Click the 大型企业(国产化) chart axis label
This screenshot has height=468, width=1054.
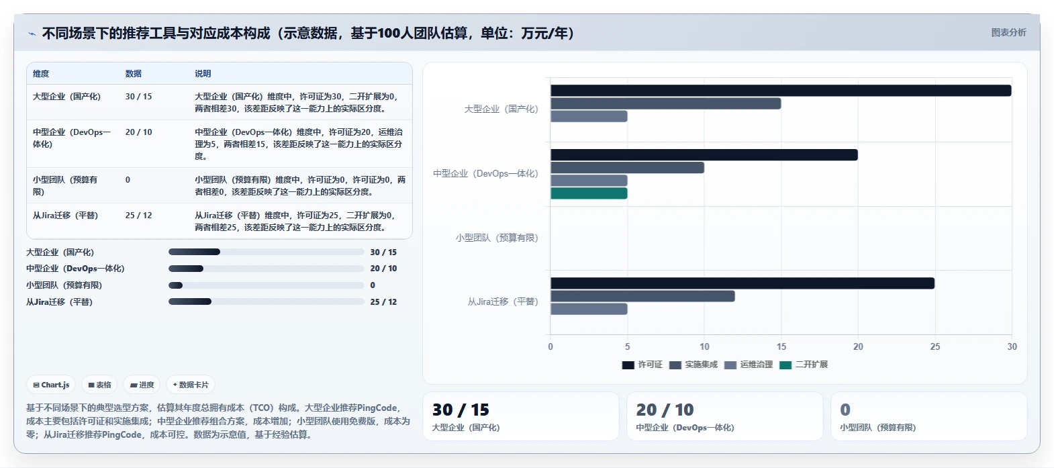(x=501, y=109)
